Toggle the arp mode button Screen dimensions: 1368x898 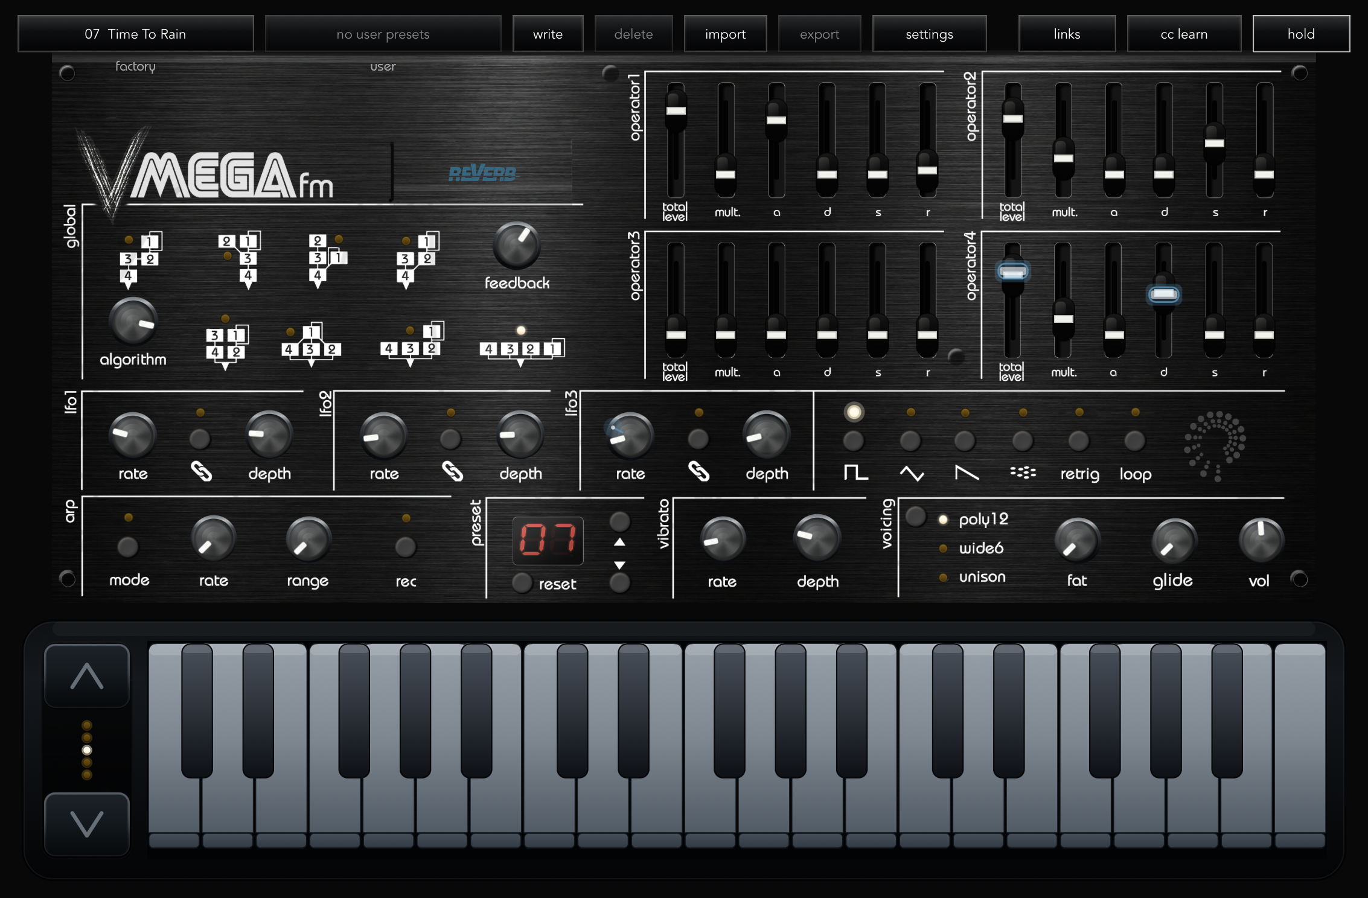(128, 547)
